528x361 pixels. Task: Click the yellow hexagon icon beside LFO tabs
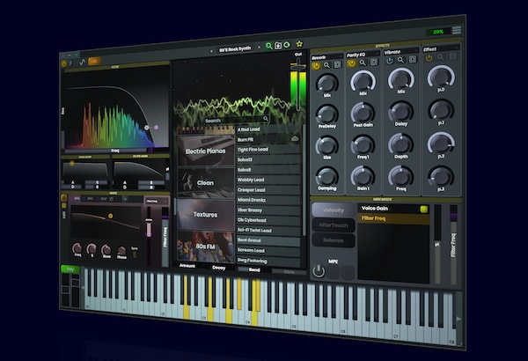pos(63,198)
